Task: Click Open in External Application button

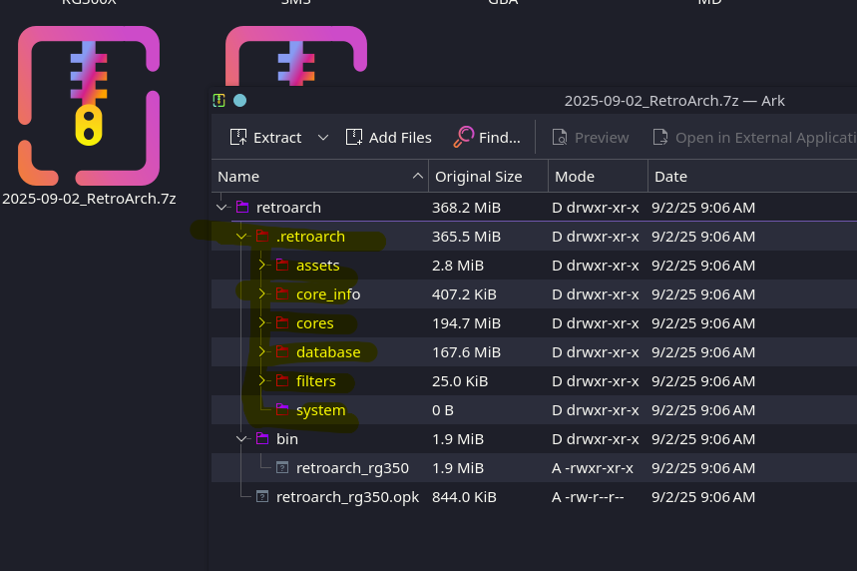Action: [x=753, y=138]
